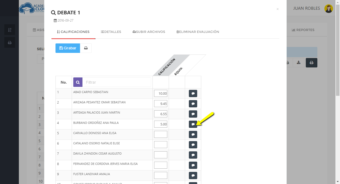Click the dark print button in background page
Viewport: 340px width, 184px height.
[x=311, y=63]
